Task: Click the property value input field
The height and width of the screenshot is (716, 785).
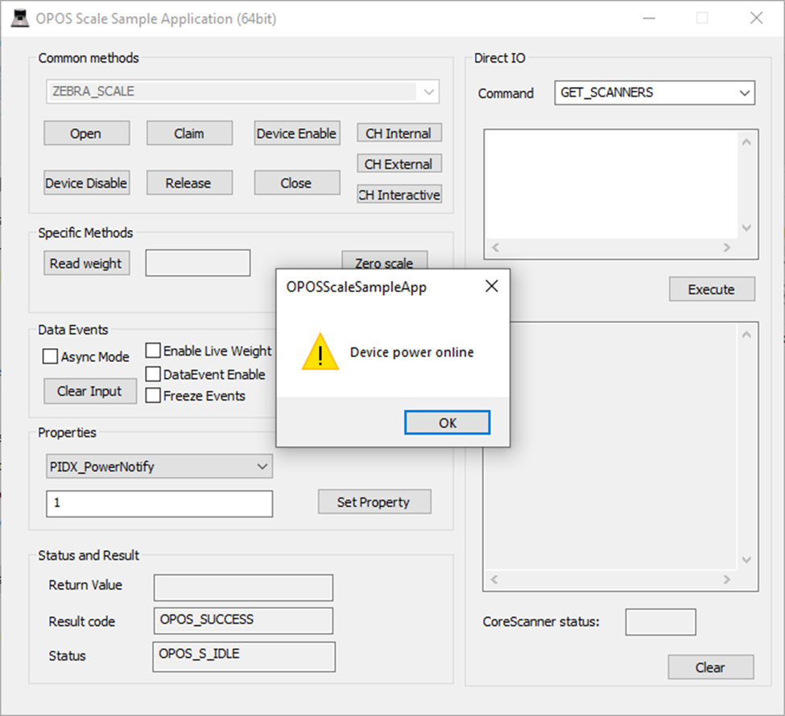Action: coord(159,504)
